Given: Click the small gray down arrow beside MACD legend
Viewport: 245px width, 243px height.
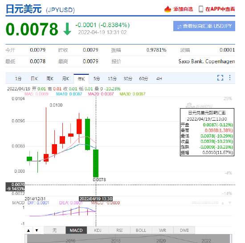Looking at the screenshot, I should (230, 203).
